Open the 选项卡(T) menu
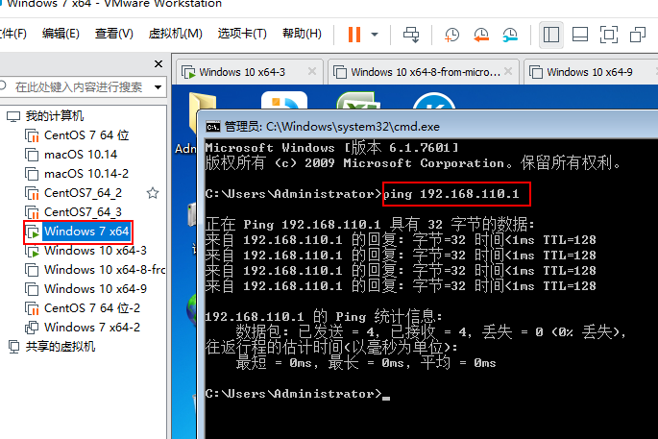 tap(242, 34)
